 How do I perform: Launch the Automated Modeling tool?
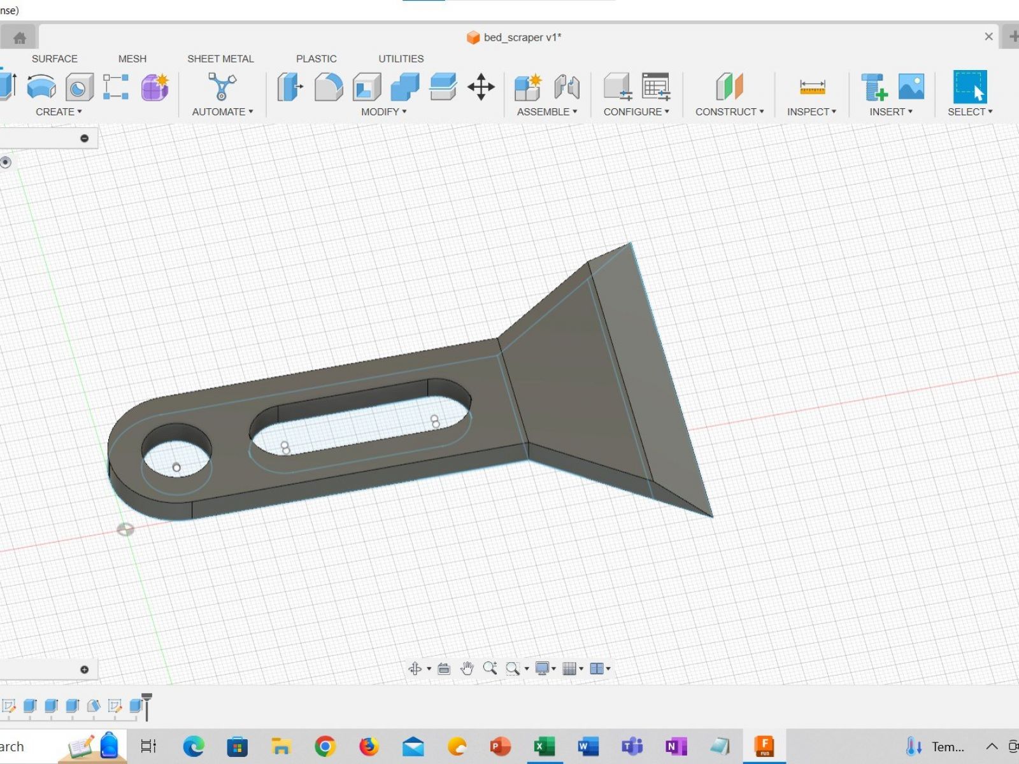point(222,87)
